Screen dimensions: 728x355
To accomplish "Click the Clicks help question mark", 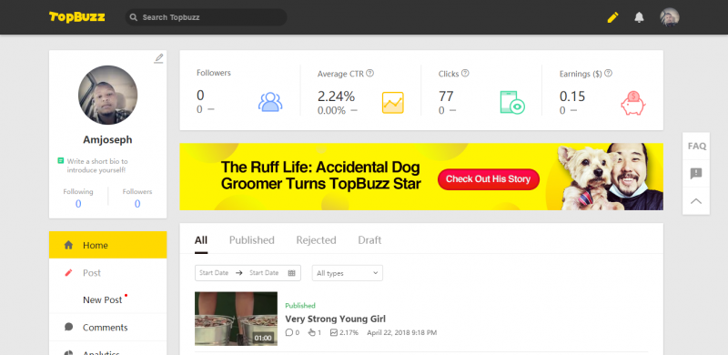I will [x=465, y=73].
